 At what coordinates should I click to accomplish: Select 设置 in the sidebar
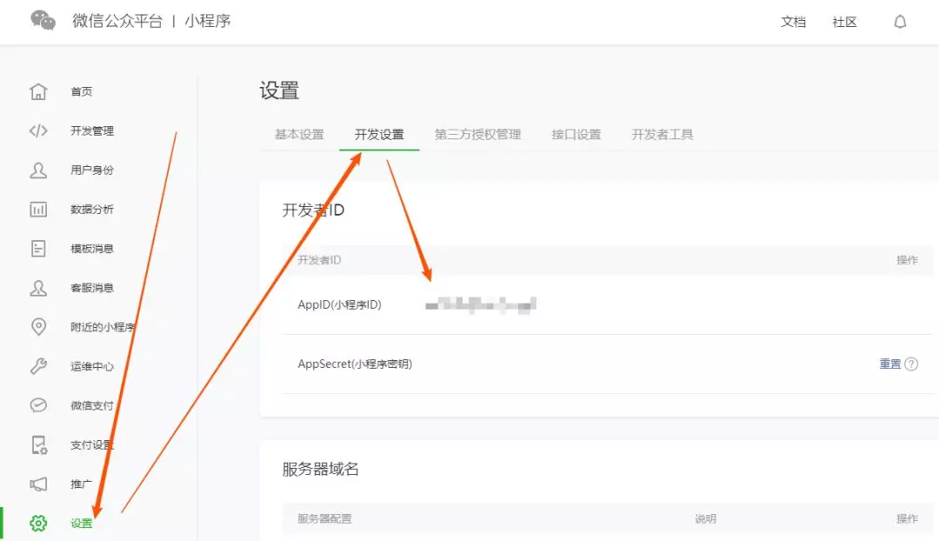[82, 523]
